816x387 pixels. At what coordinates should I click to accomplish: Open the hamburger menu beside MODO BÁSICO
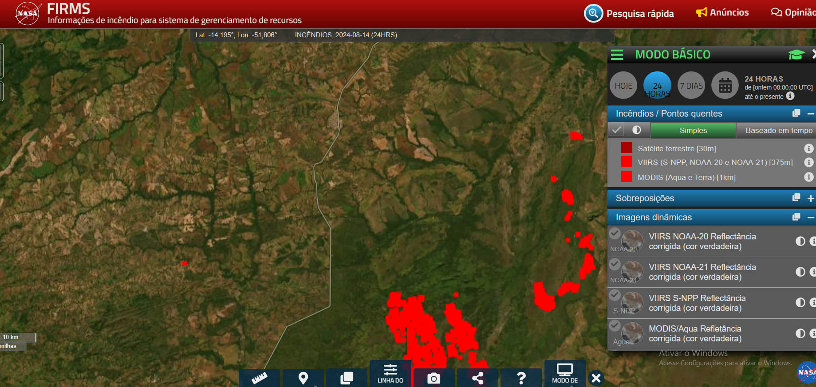point(617,55)
